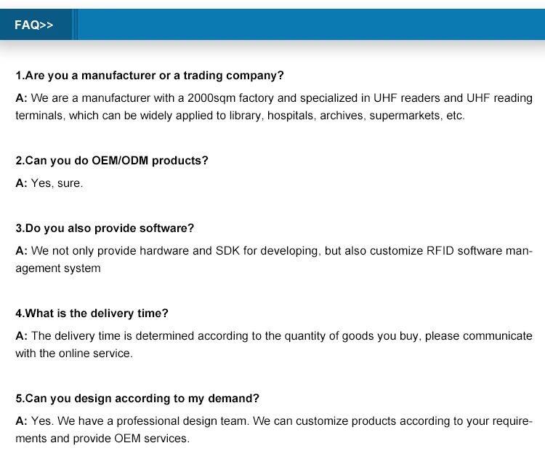Click the bold 'A:' label under question 5
This screenshot has width=545, height=451.
tap(21, 421)
